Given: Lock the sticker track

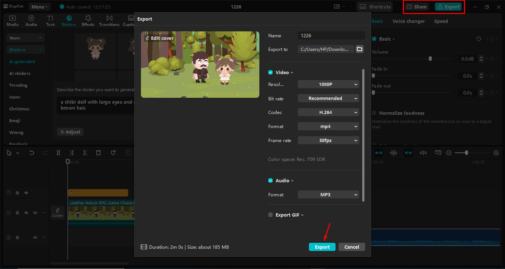Looking at the screenshot, I should 17,193.
